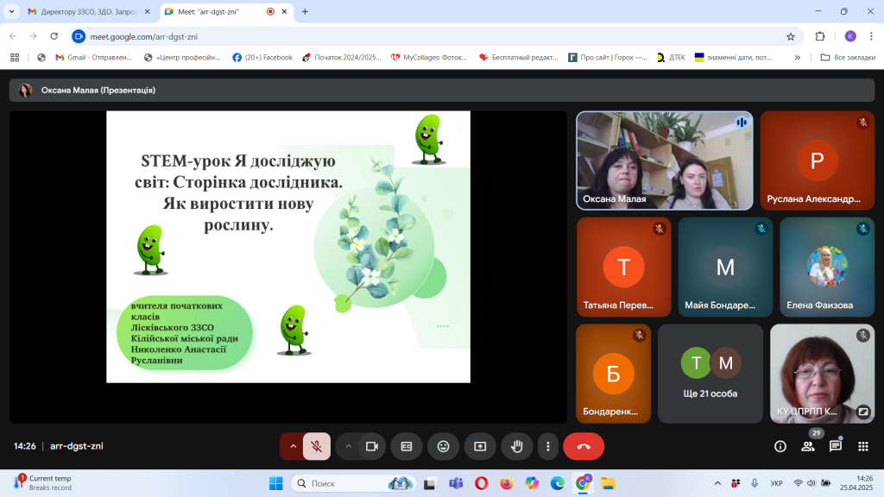Open the Chrome extensions puzzle icon
This screenshot has width=884, height=497.
820,36
